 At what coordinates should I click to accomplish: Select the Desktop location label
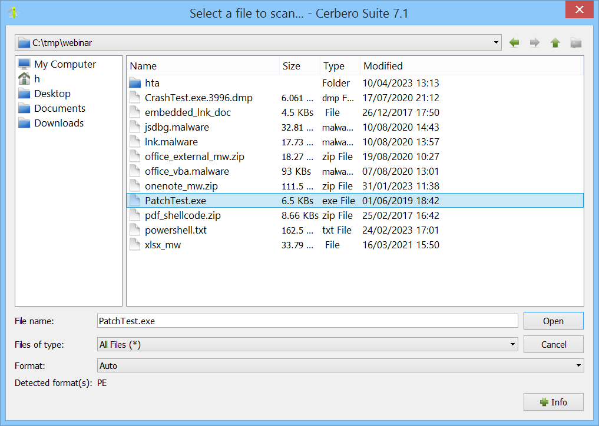pos(52,94)
